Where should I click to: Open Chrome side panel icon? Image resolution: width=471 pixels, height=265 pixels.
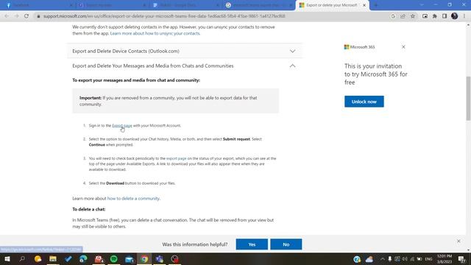[445, 16]
